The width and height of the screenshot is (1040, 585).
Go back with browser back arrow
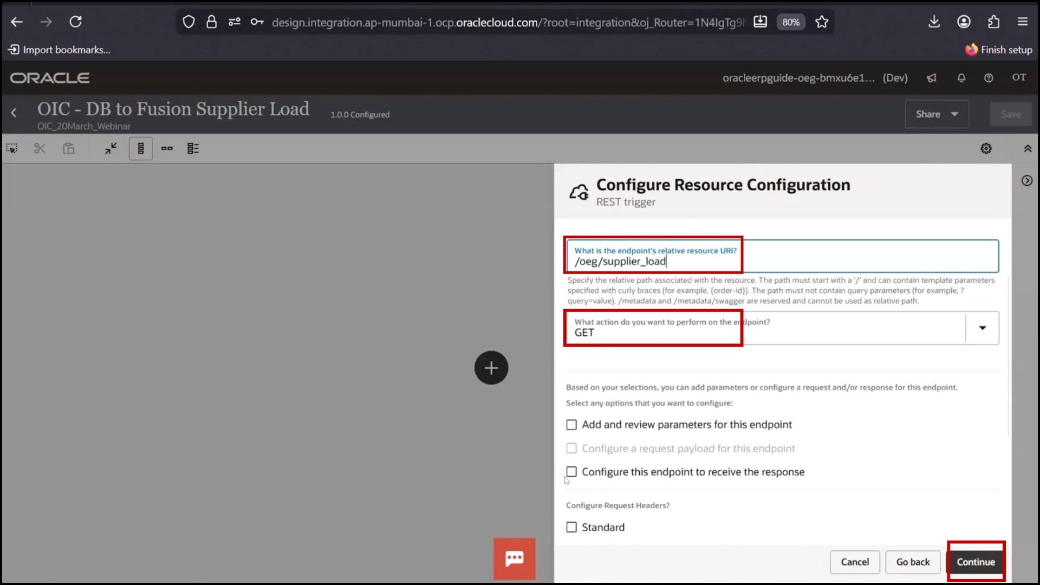[x=17, y=22]
